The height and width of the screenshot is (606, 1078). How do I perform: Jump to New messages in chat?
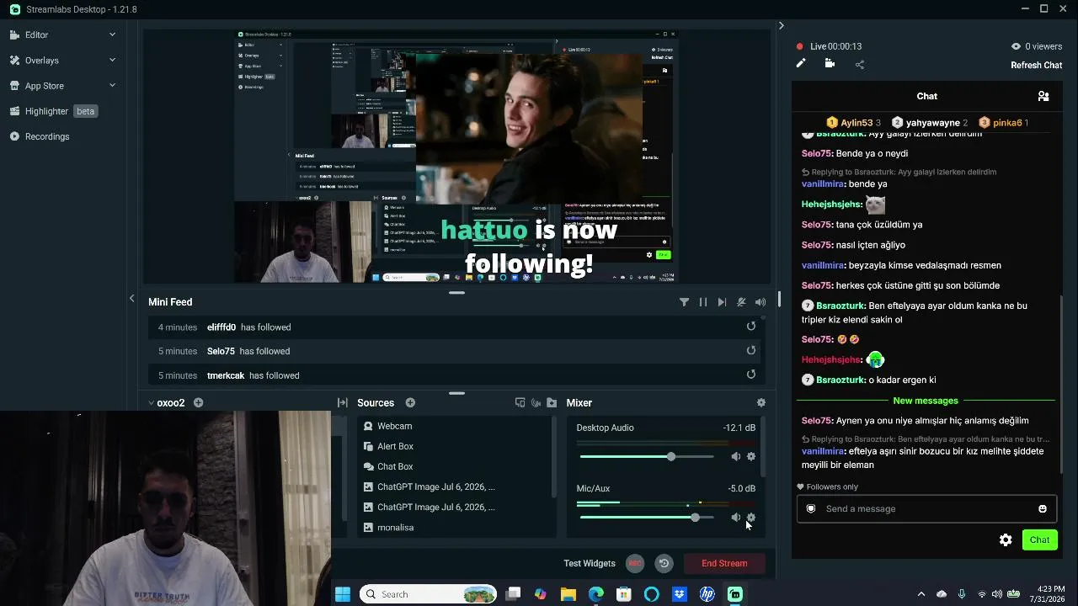pyautogui.click(x=926, y=401)
